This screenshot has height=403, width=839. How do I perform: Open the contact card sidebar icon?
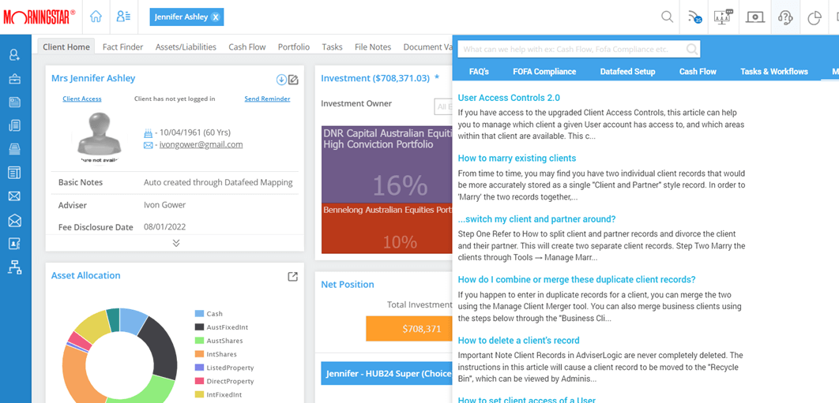(15, 244)
